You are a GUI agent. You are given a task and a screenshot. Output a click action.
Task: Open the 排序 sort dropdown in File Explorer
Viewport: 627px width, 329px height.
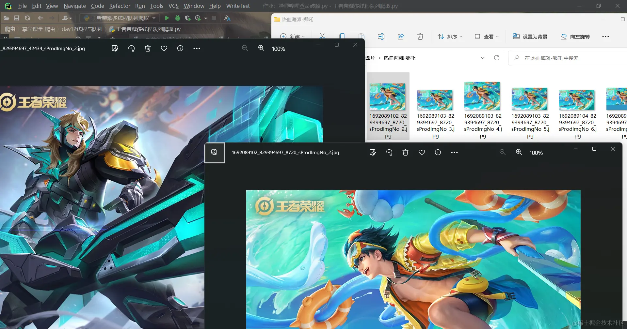[x=450, y=37]
